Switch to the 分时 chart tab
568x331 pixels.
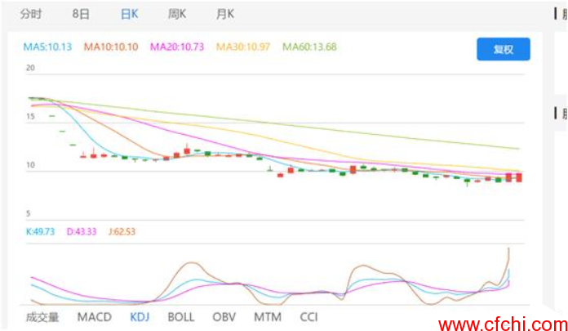click(x=31, y=14)
